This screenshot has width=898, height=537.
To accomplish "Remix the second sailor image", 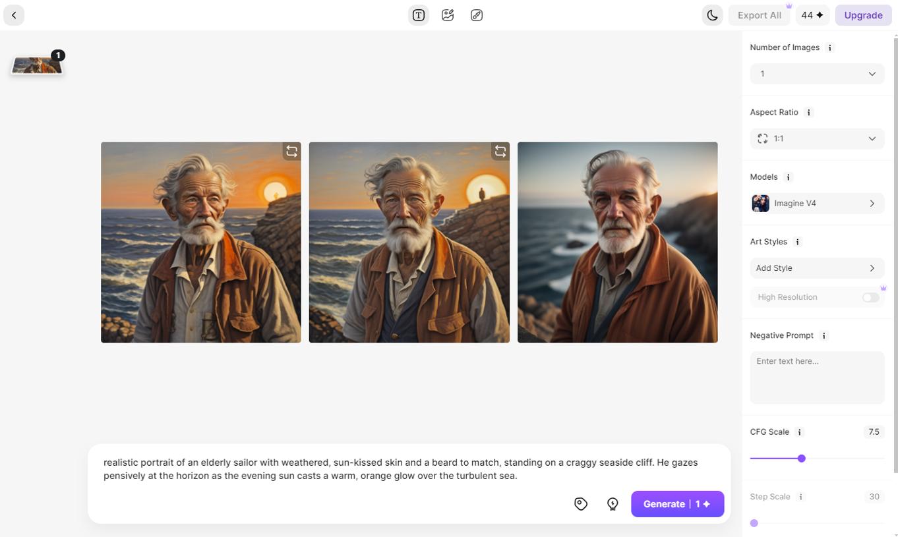I will pos(500,151).
